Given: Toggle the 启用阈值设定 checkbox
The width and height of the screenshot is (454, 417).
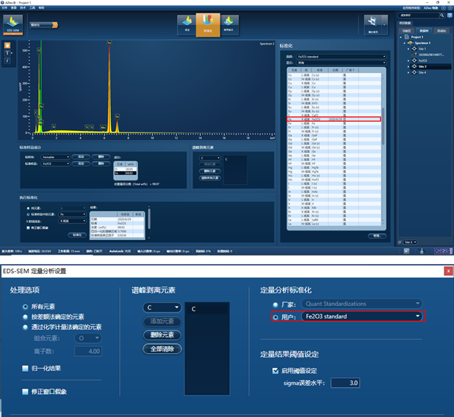Looking at the screenshot, I should click(275, 370).
